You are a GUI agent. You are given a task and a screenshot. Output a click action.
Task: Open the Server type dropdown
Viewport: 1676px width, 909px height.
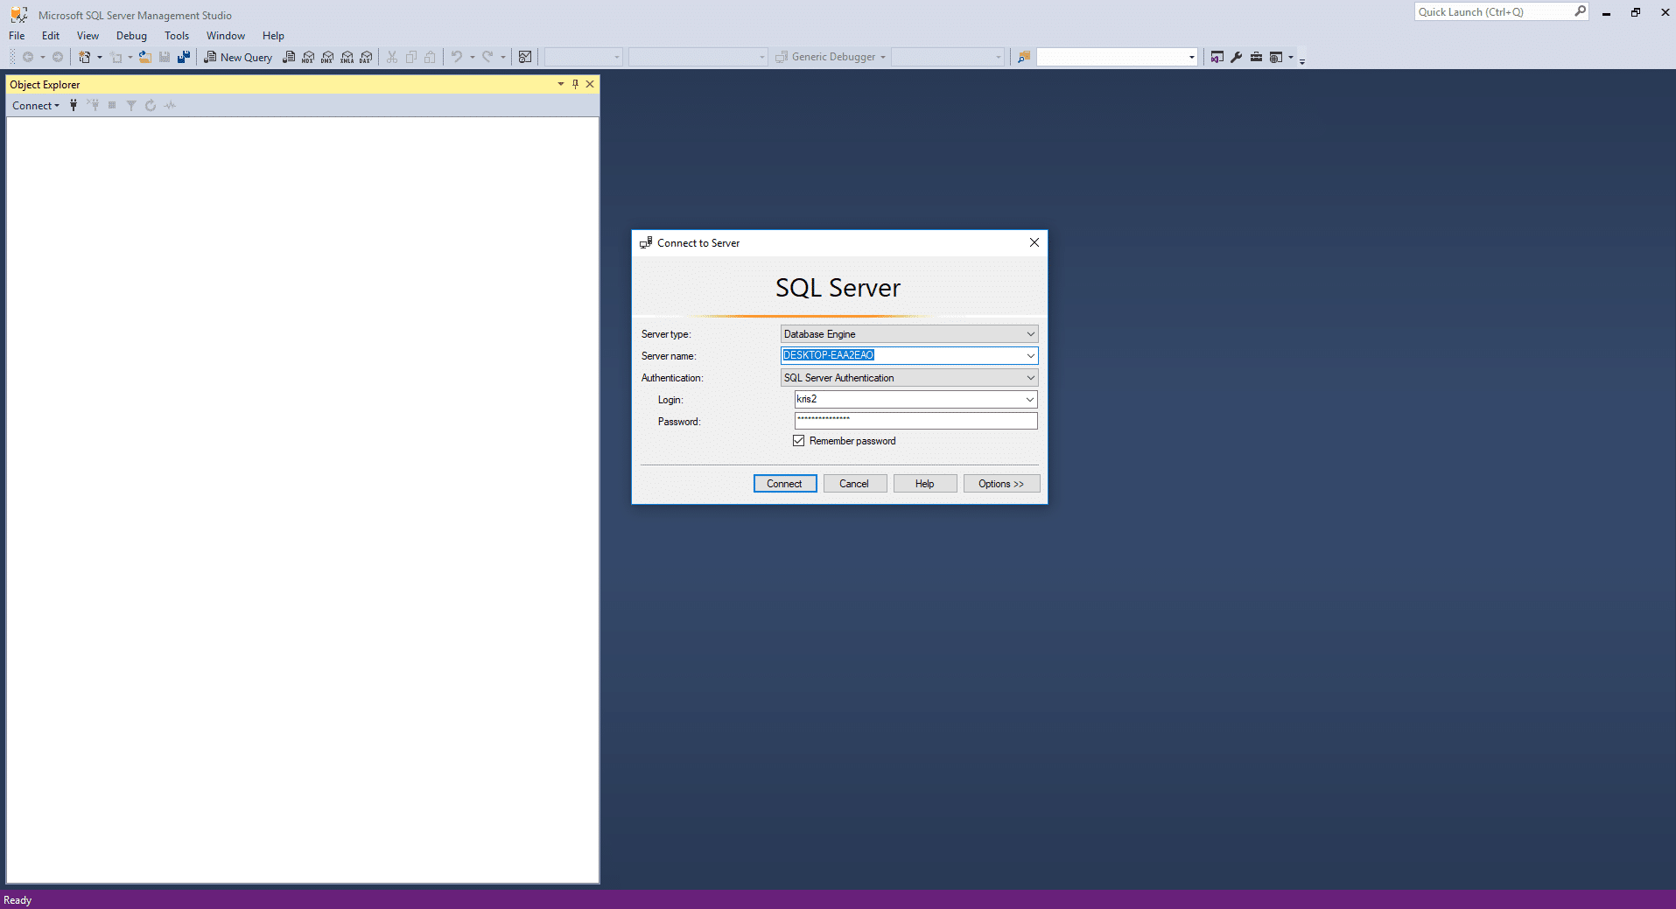pos(909,333)
